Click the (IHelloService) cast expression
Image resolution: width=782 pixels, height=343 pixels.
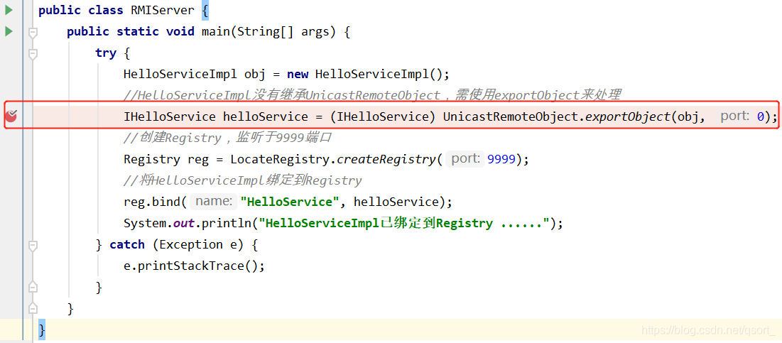click(383, 116)
